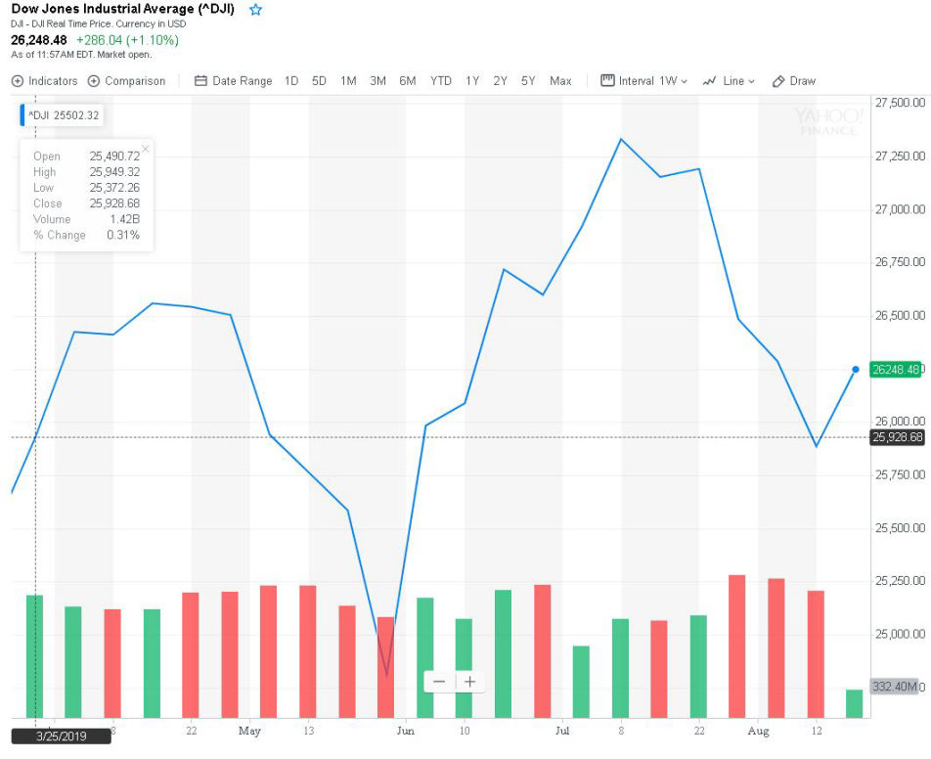Select the 1M range
Viewport: 931px width, 759px height.
348,81
